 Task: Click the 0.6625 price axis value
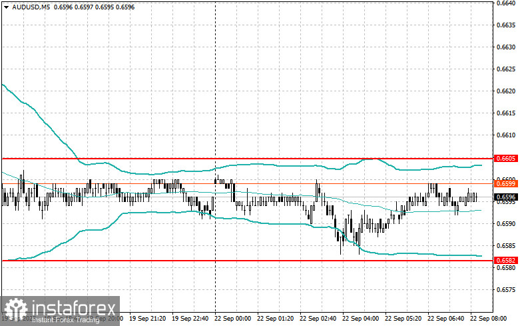tap(506, 69)
